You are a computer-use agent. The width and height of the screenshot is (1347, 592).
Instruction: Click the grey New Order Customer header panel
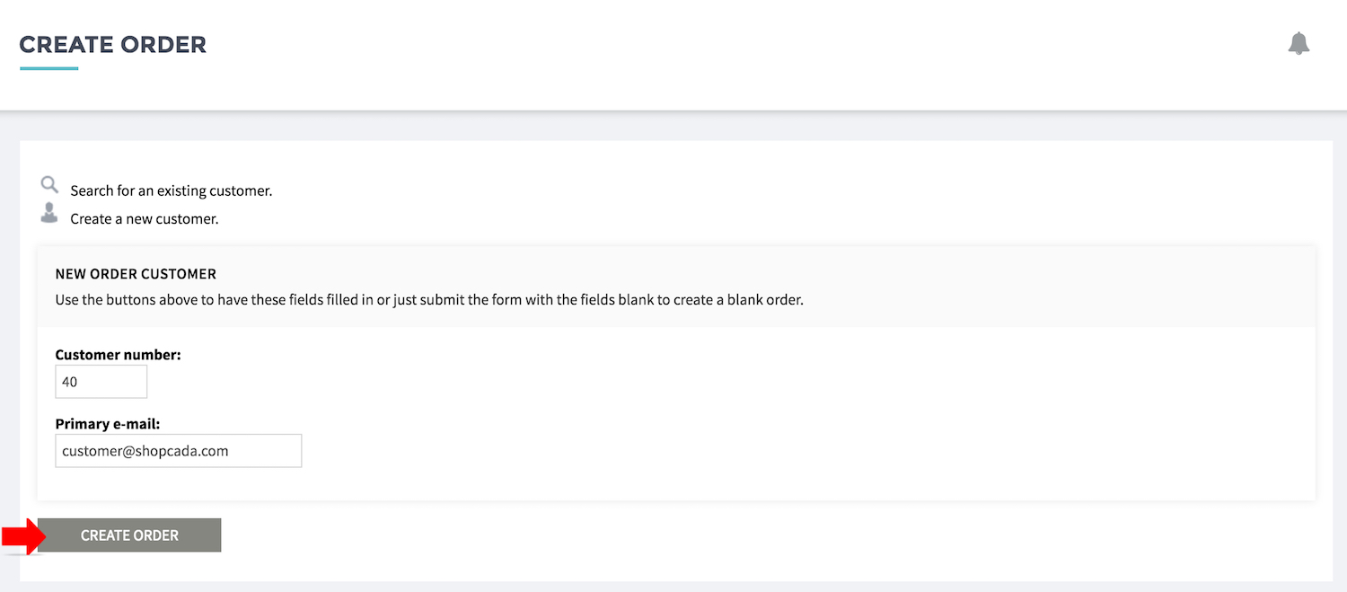point(676,286)
